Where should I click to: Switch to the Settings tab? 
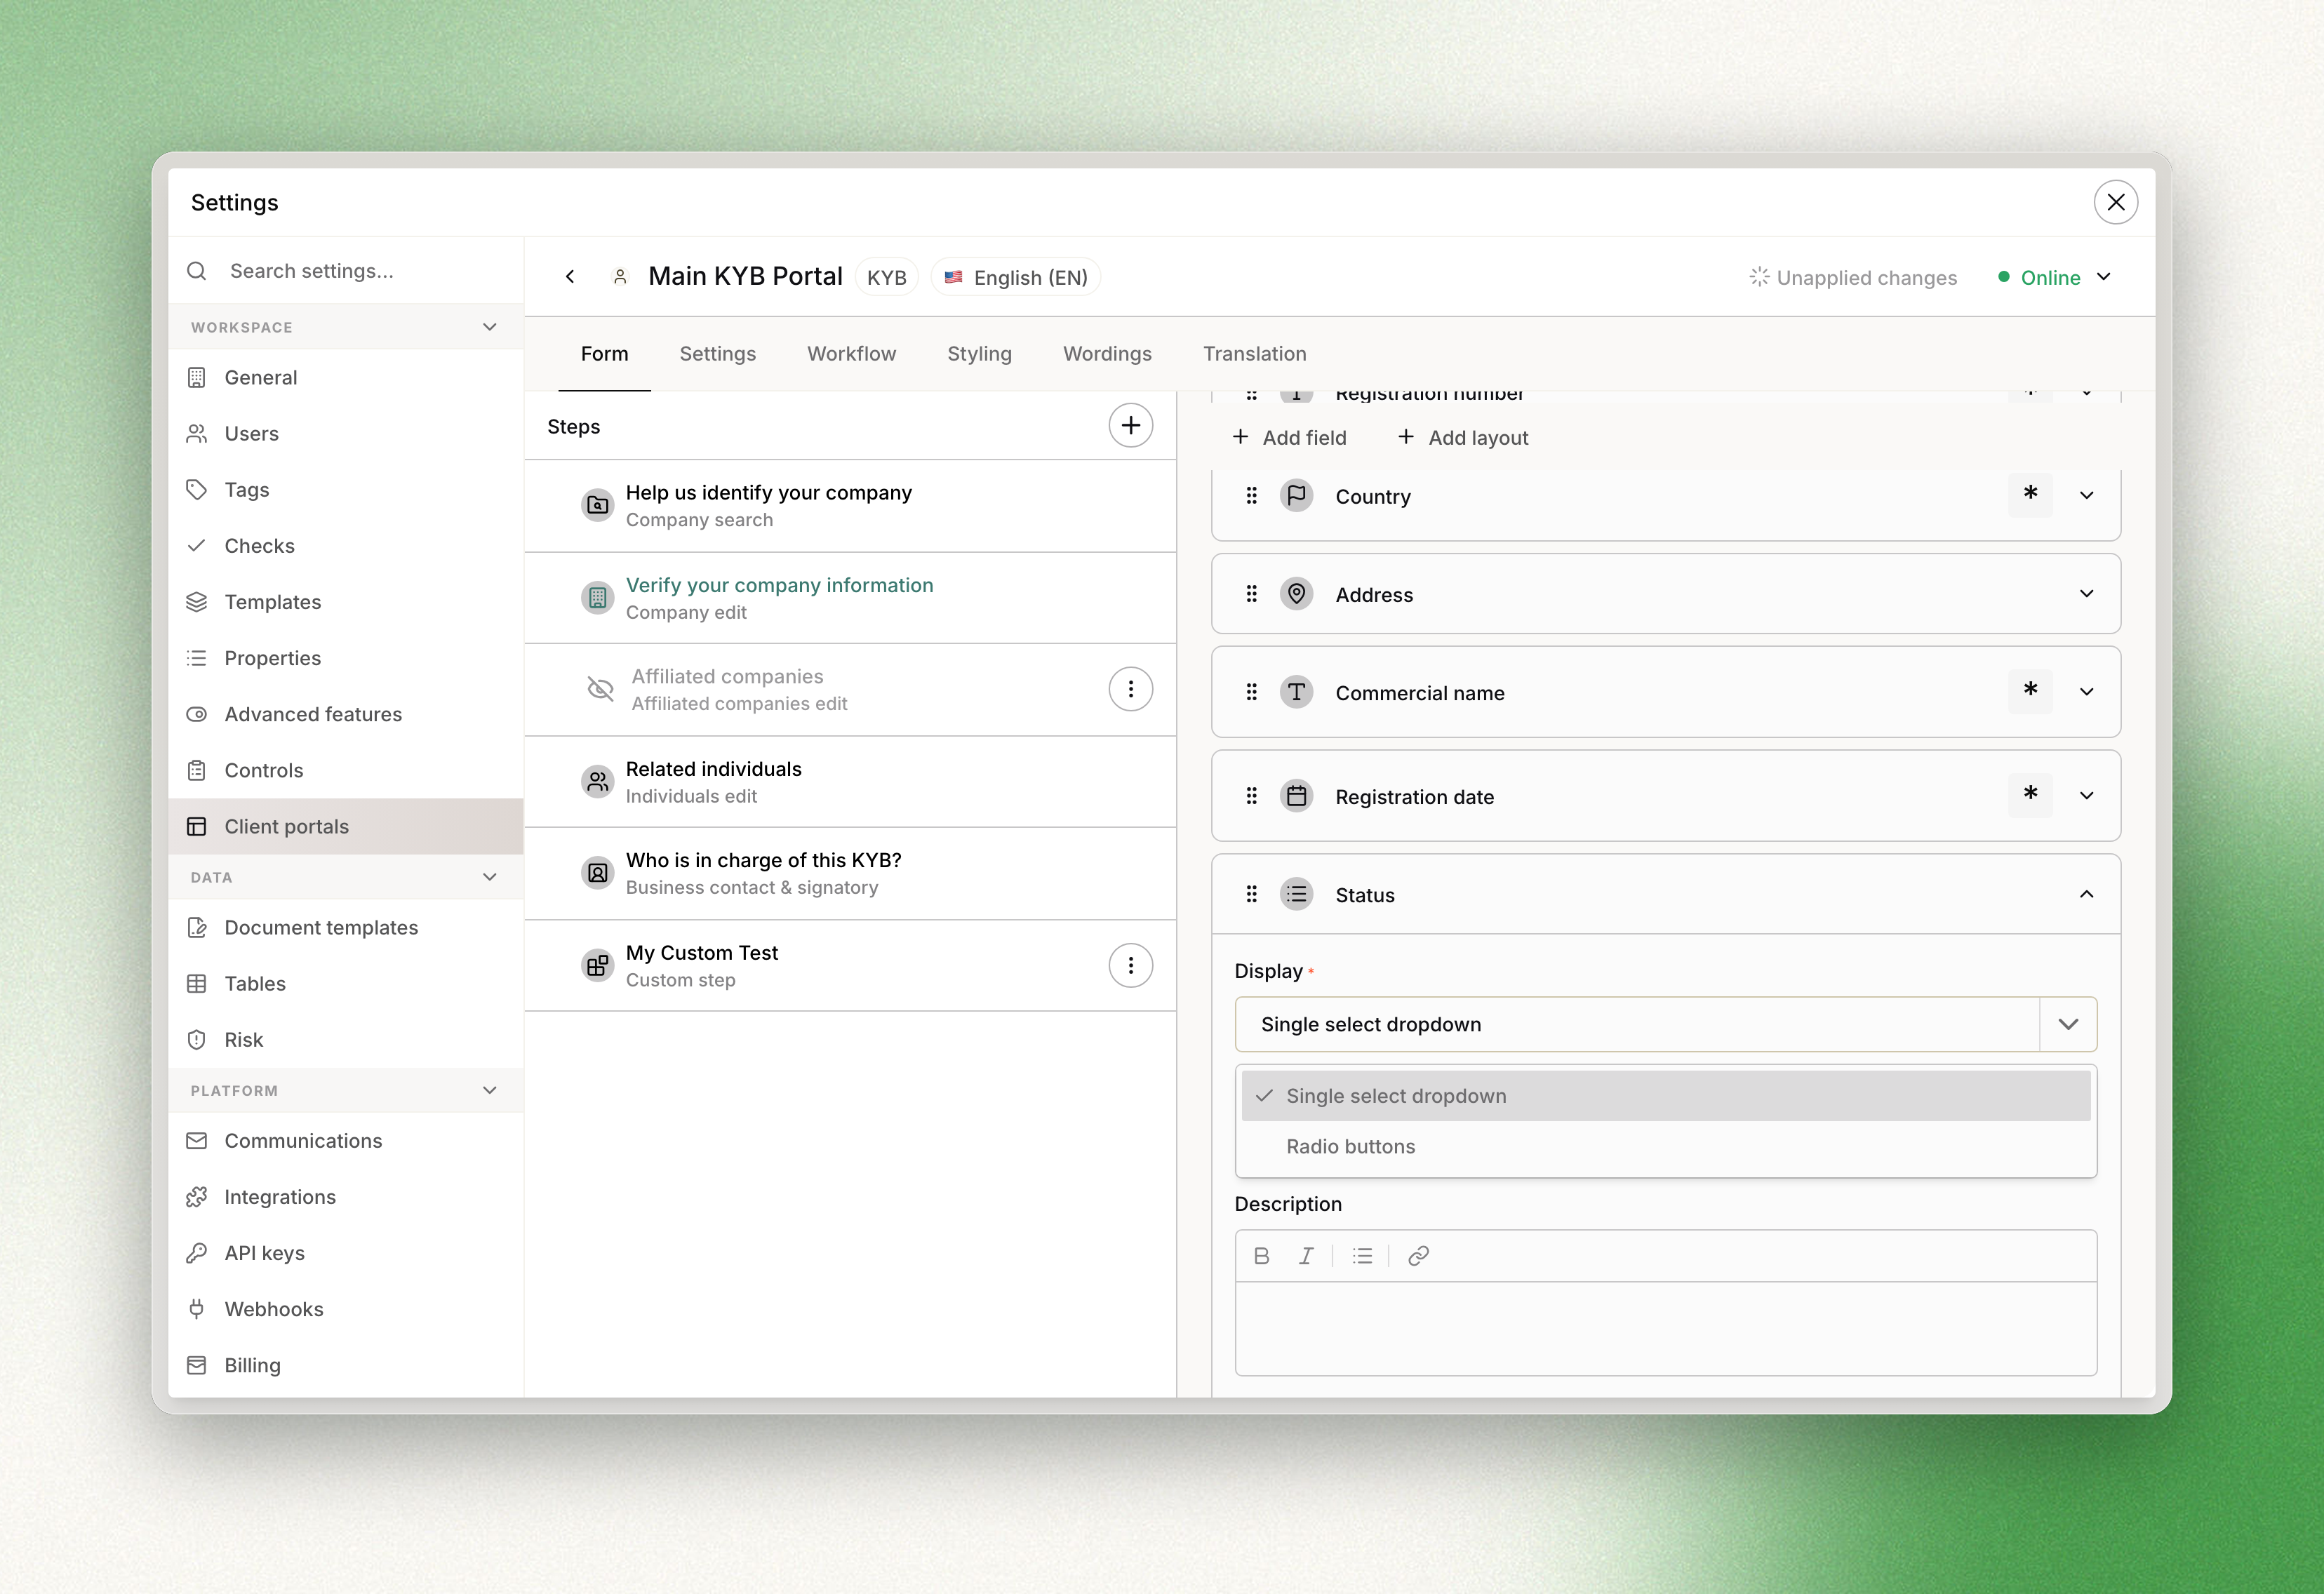click(x=717, y=354)
